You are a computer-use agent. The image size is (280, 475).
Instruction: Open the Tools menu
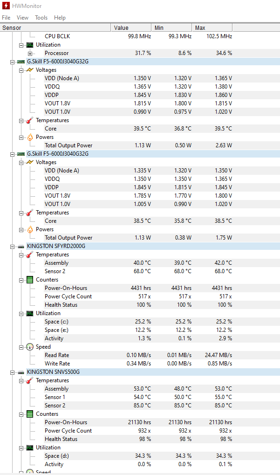tap(41, 18)
